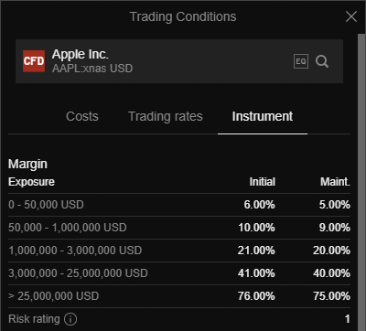Click the Maint. column header

pyautogui.click(x=335, y=182)
